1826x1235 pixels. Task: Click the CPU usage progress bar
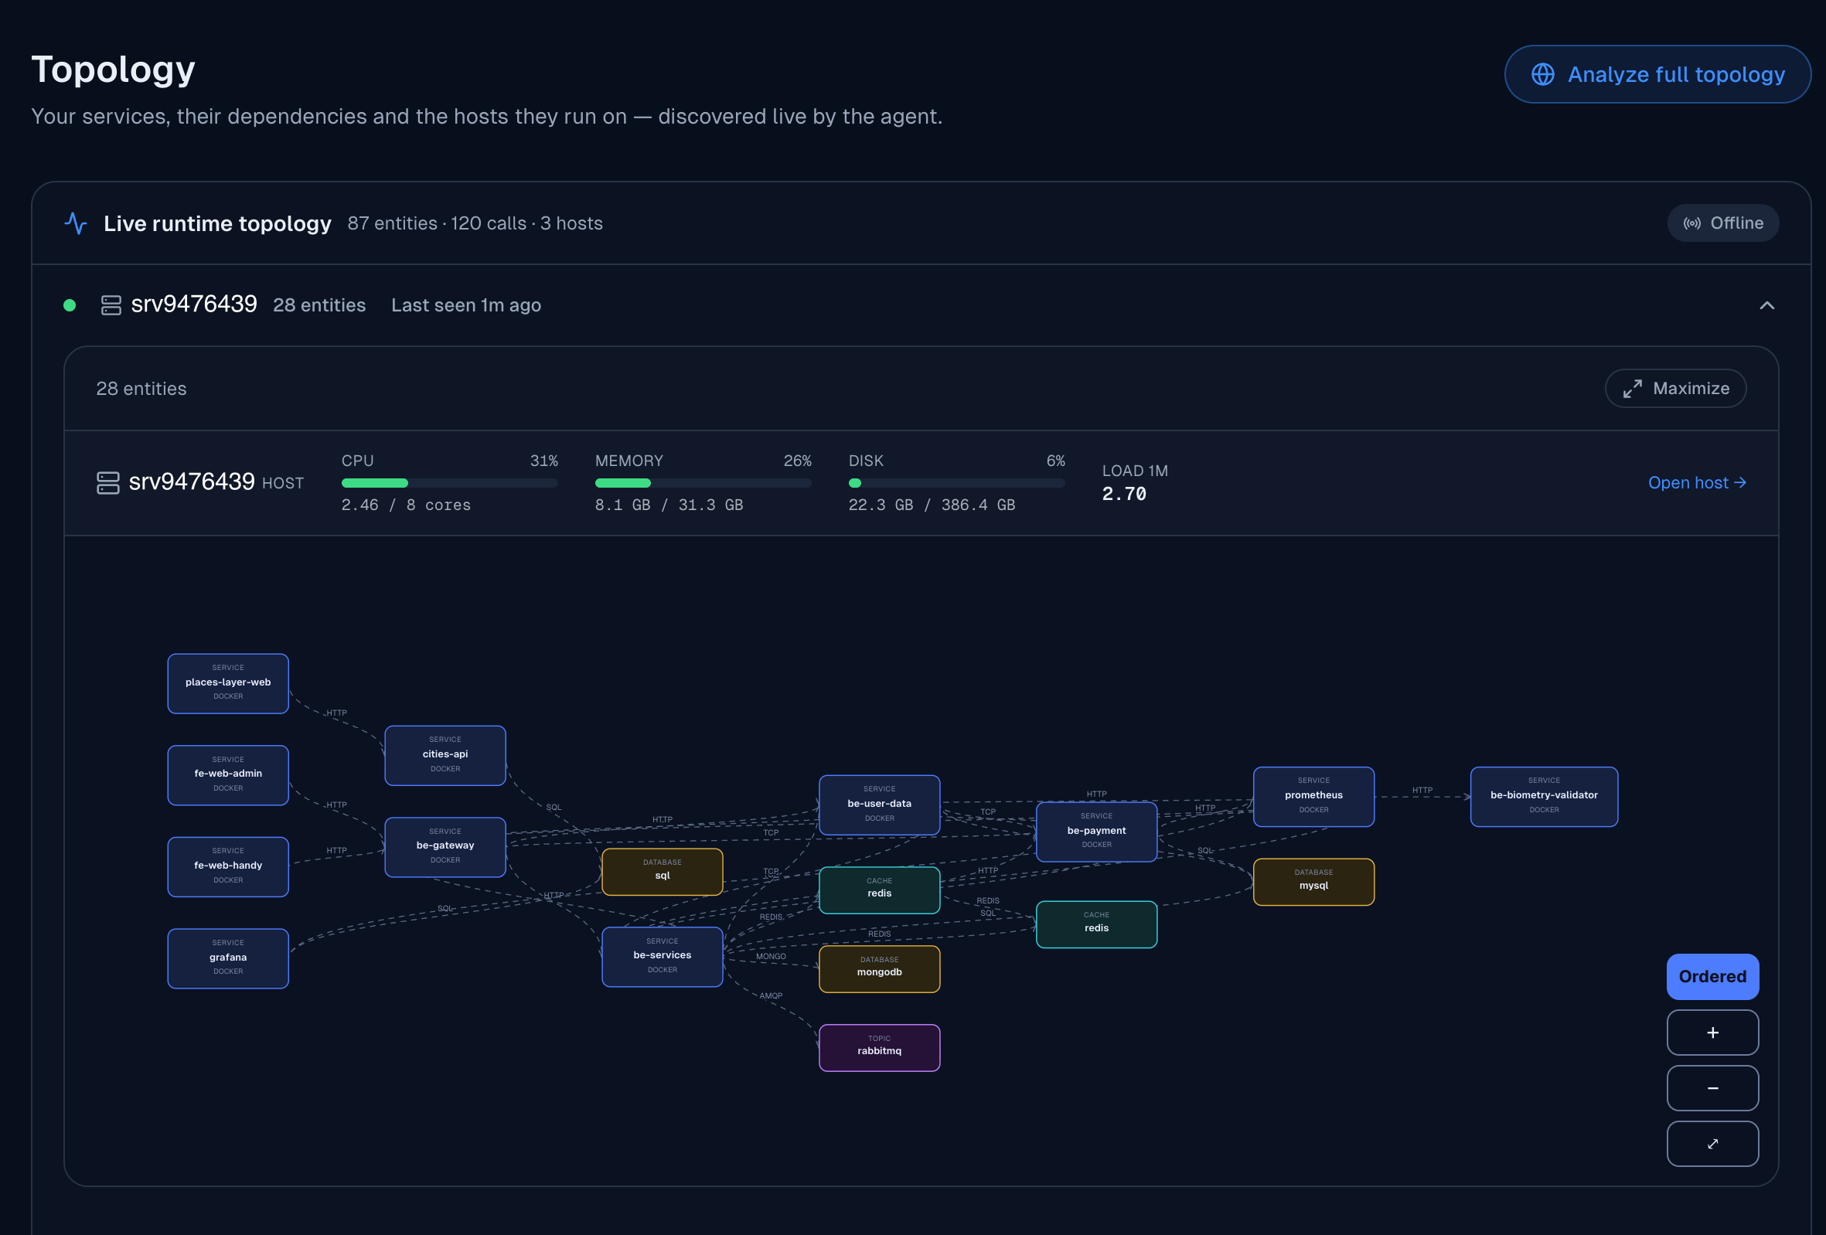(449, 483)
